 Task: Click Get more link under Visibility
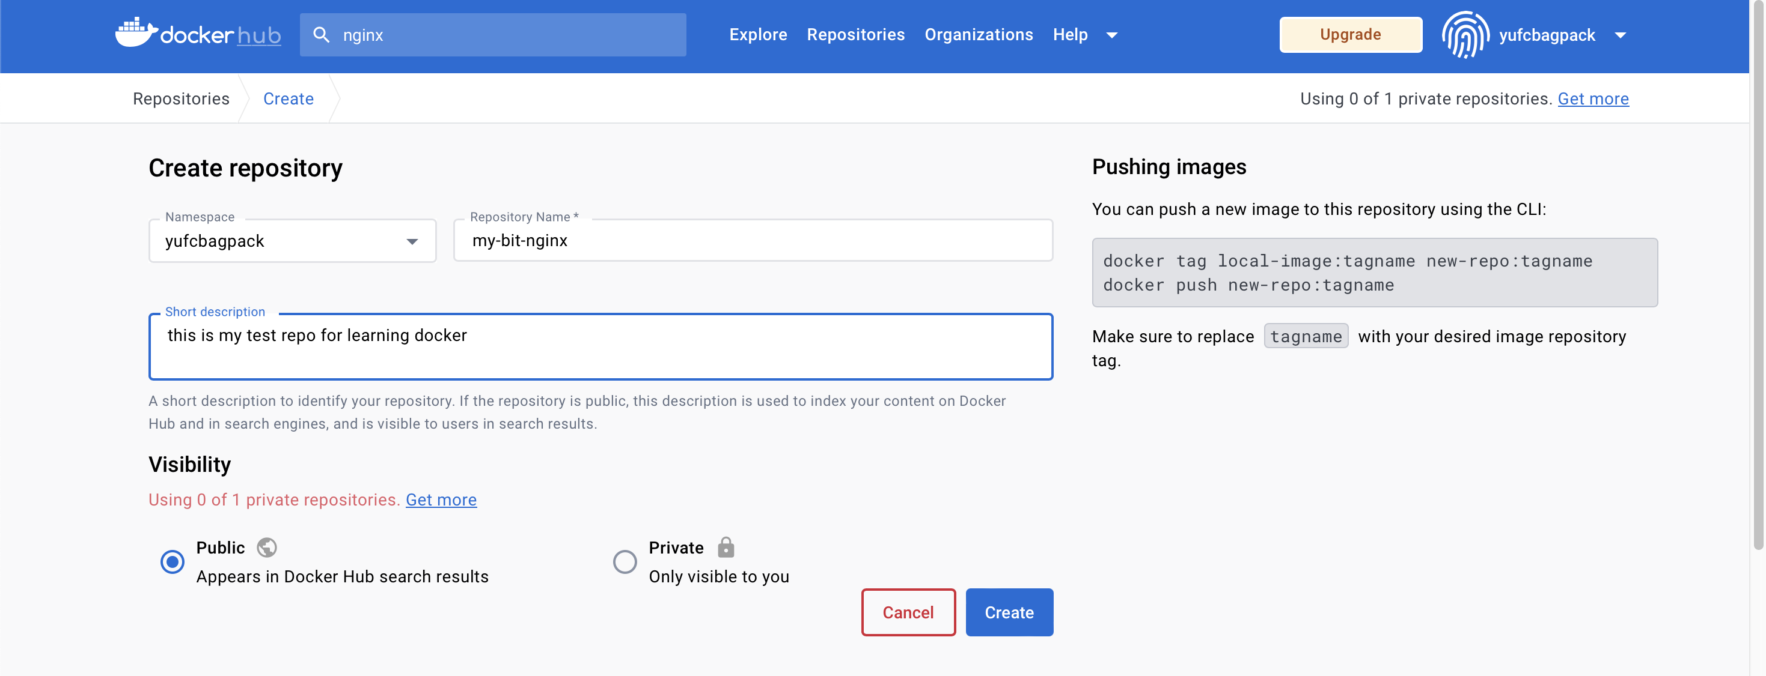(x=441, y=500)
